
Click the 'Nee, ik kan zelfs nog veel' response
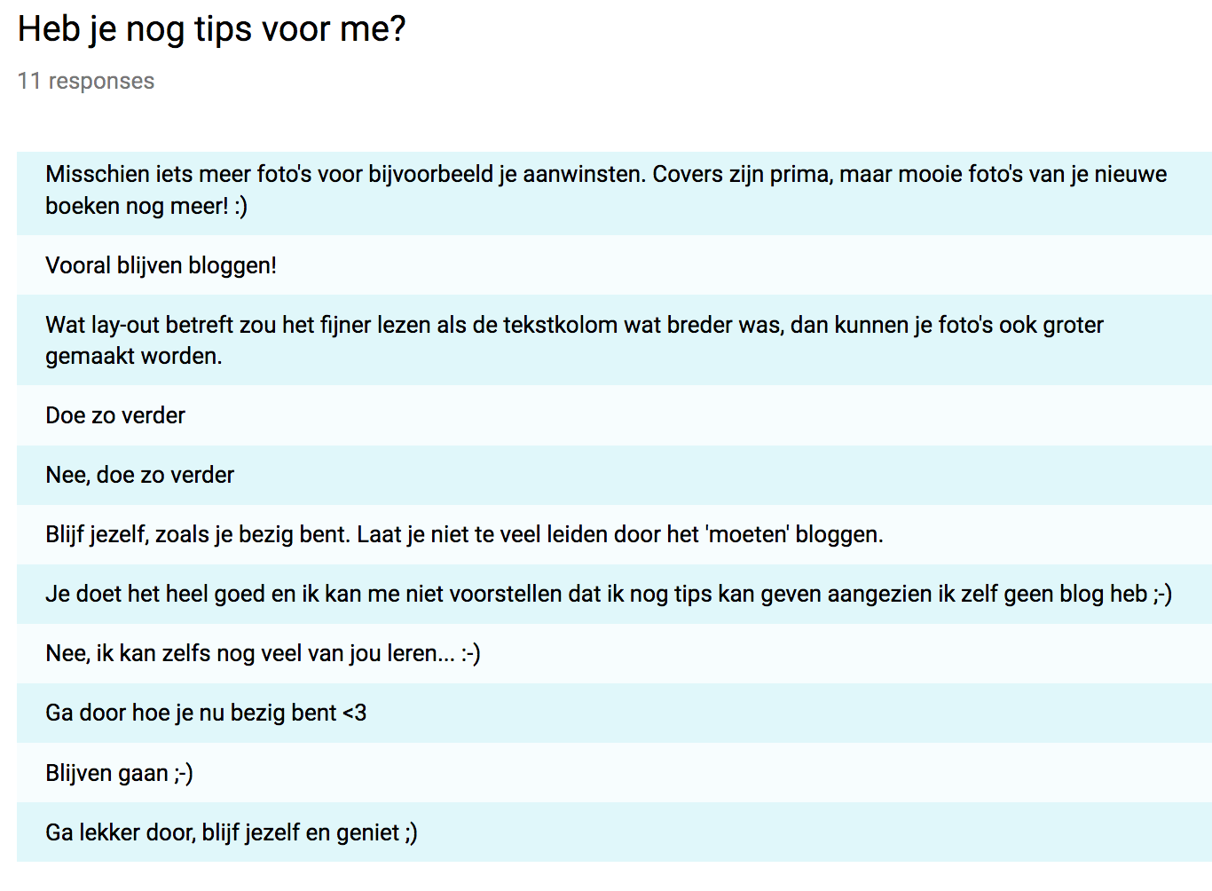coord(614,653)
